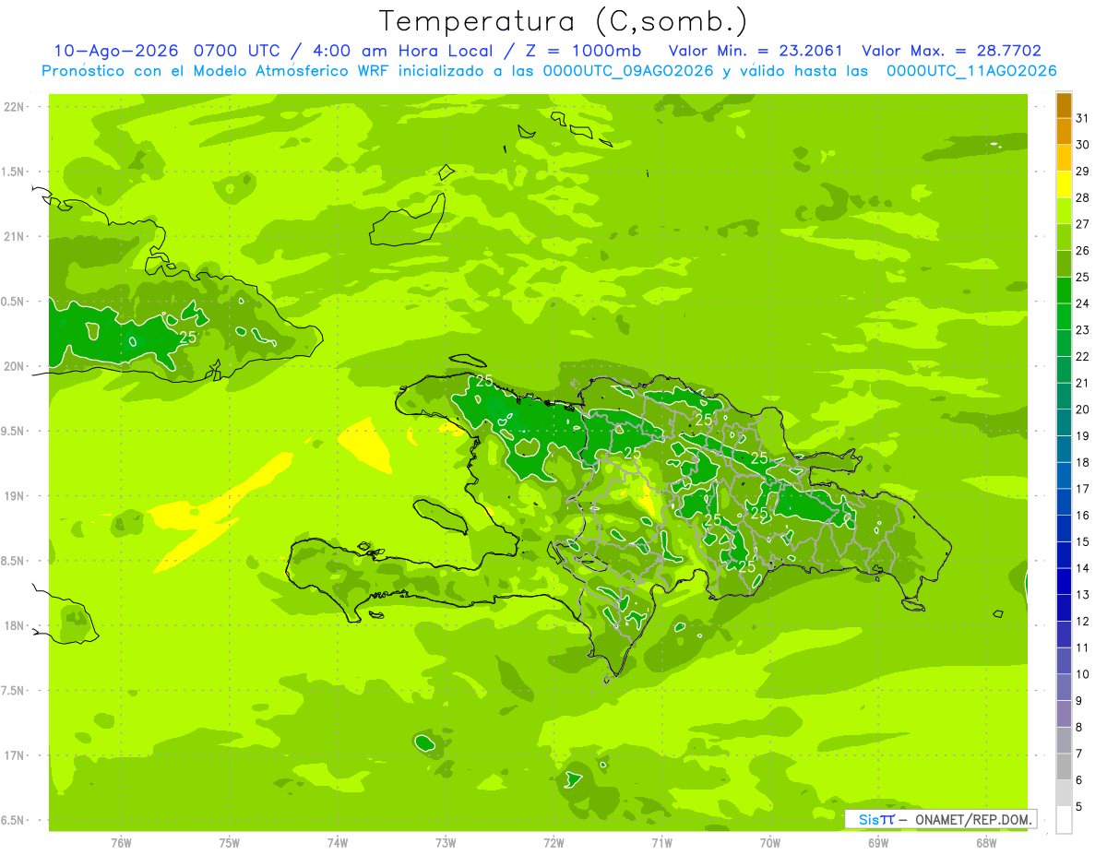1107x855 pixels.
Task: Click the "71W" longitude label
Action: click(661, 843)
